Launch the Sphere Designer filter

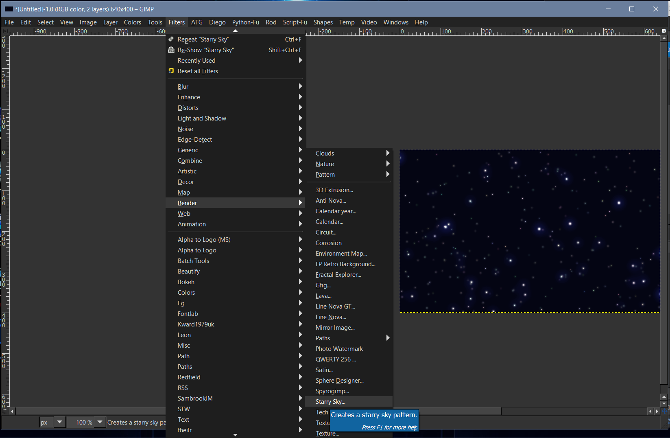point(340,380)
